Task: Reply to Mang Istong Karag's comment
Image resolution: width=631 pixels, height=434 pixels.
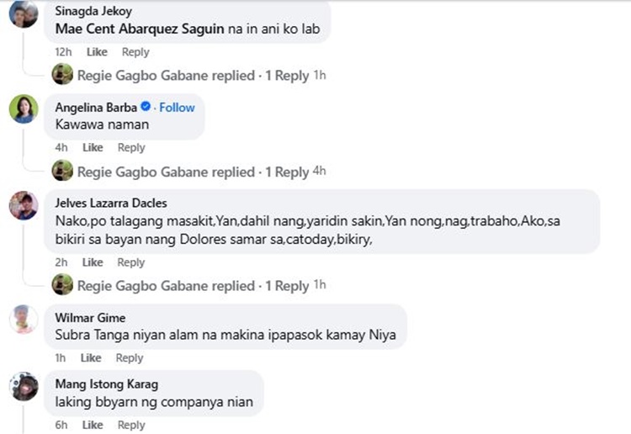Action: pyautogui.click(x=131, y=426)
